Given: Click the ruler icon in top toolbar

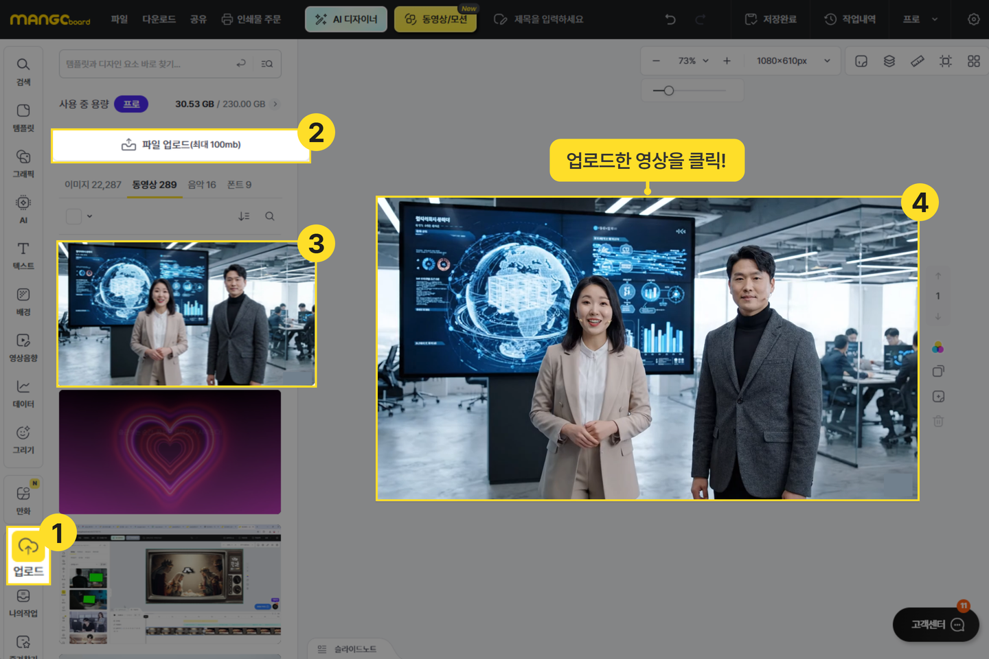Looking at the screenshot, I should (918, 61).
